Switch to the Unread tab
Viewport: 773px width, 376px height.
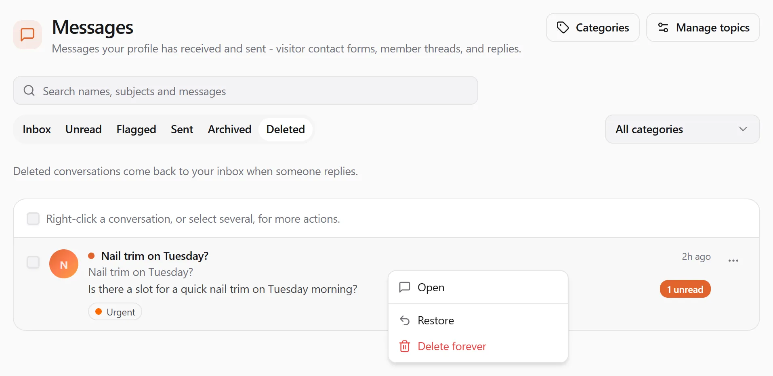pyautogui.click(x=84, y=129)
